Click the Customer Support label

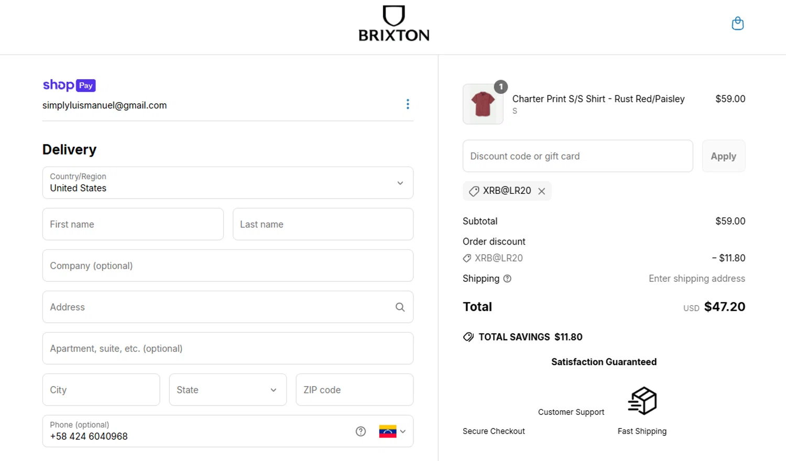pos(571,412)
